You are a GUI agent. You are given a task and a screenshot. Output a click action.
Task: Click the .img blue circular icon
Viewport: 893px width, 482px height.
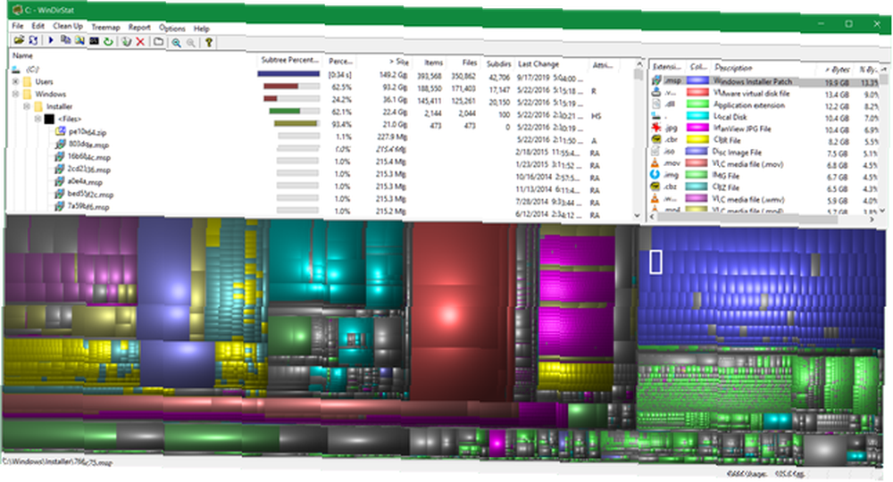click(655, 175)
